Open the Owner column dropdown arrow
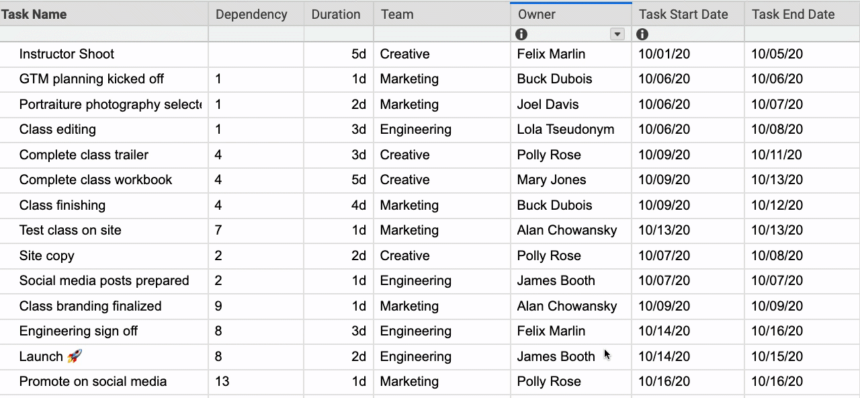Viewport: 860px width, 398px height. (617, 34)
